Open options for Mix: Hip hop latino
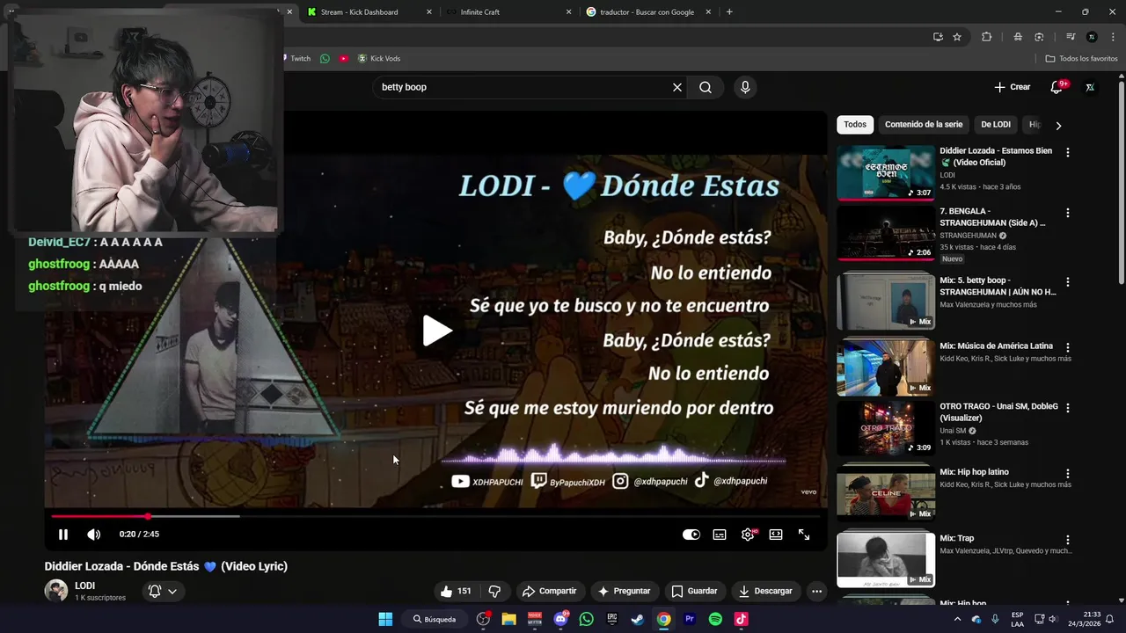This screenshot has width=1126, height=633. (1068, 472)
